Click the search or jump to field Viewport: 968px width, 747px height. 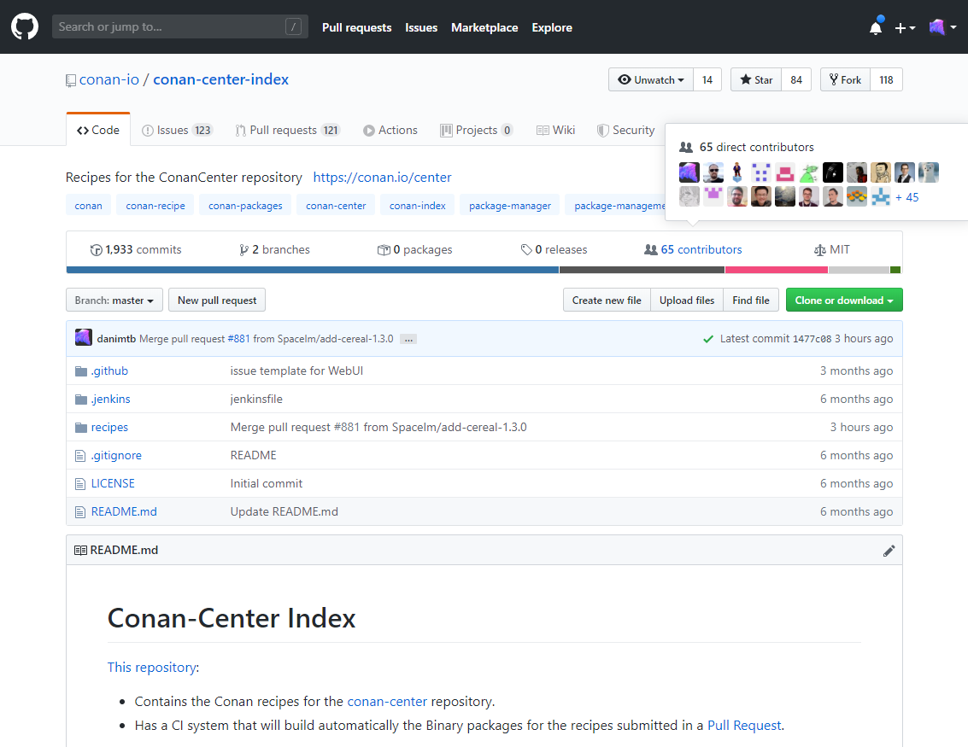[x=179, y=26]
